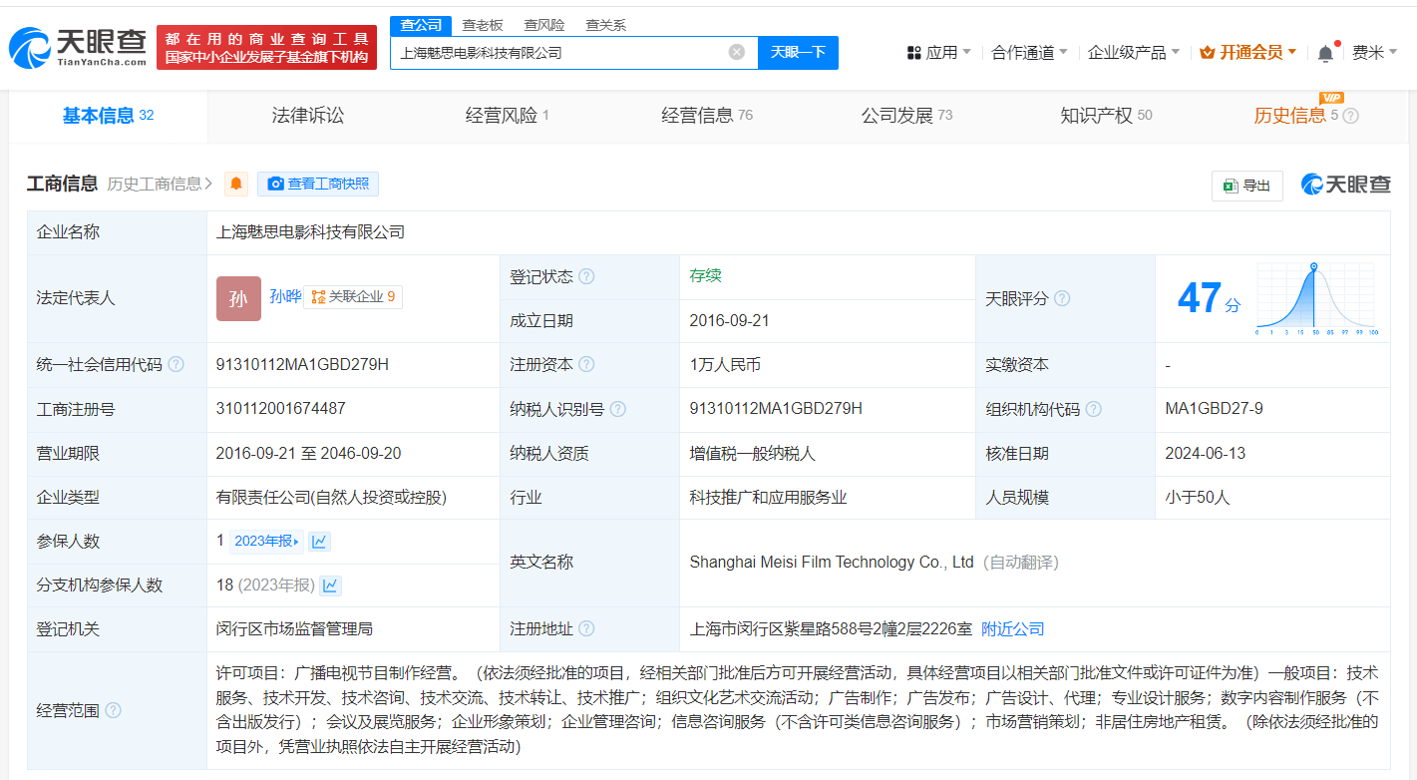Click 存续 registration status
This screenshot has width=1417, height=780.
coord(705,276)
